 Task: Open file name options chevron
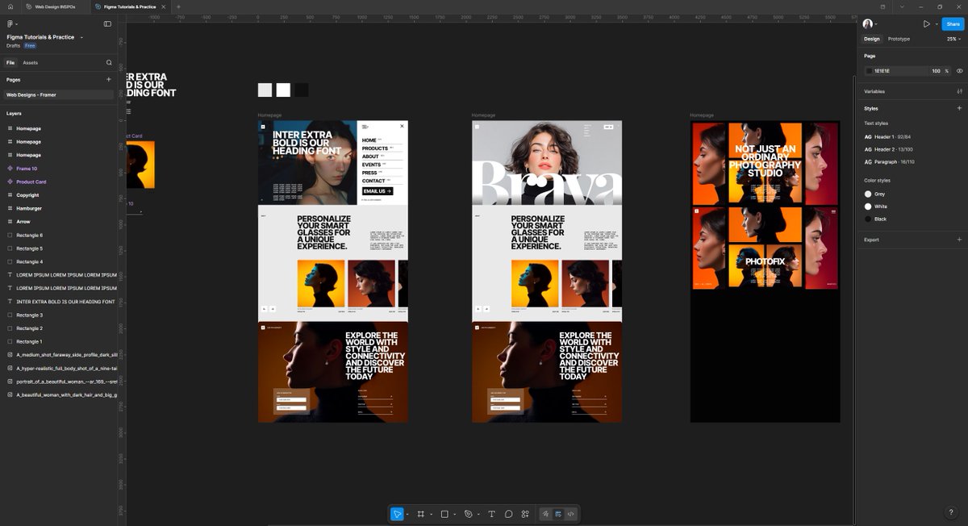click(81, 37)
